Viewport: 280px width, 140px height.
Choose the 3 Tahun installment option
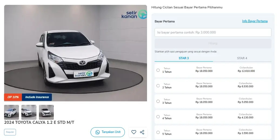(158, 101)
